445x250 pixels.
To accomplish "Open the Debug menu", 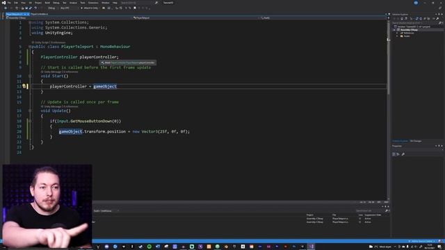I will click(x=56, y=3).
